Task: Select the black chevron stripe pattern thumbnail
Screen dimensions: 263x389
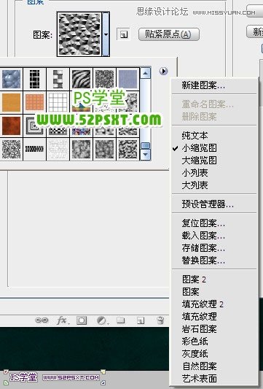Action: pyautogui.click(x=34, y=149)
